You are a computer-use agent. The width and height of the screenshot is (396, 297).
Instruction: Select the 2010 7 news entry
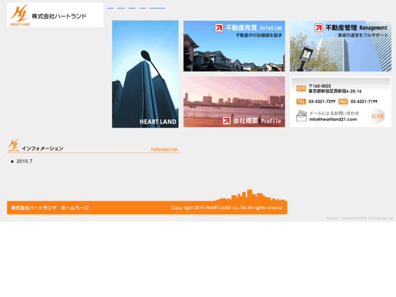coord(25,161)
